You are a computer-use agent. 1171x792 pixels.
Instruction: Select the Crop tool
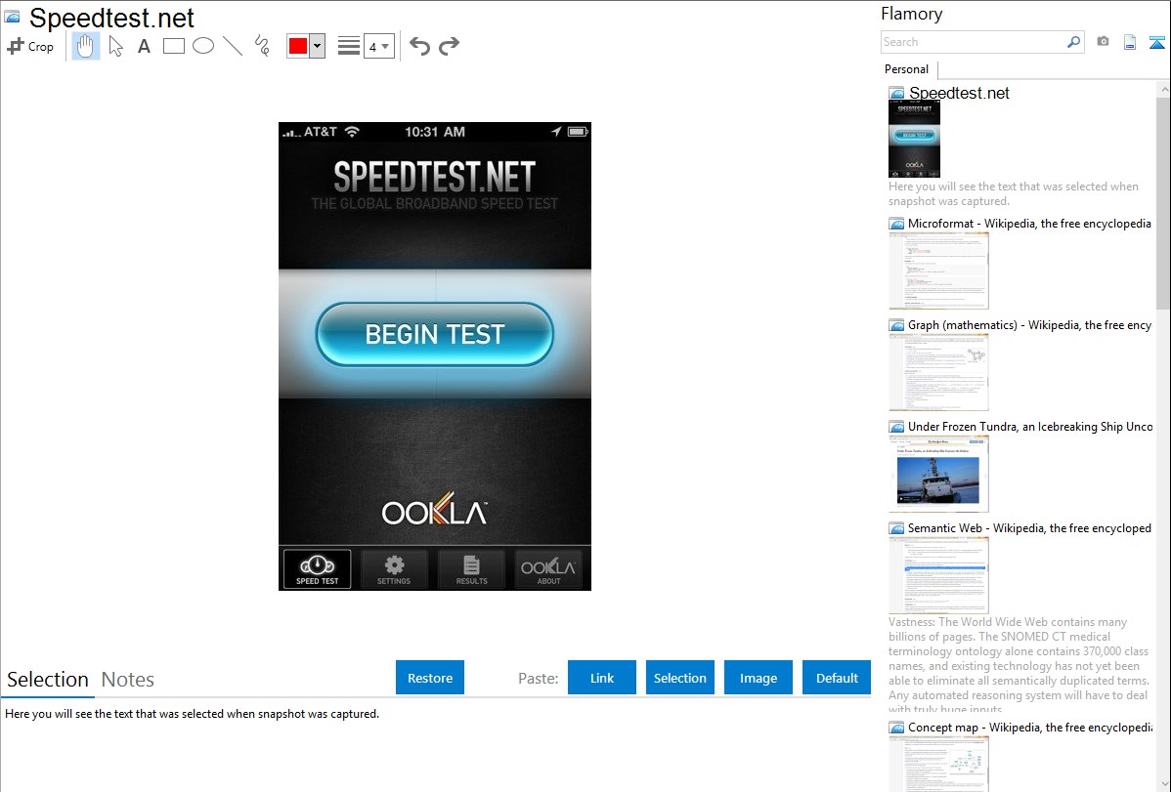pos(30,46)
